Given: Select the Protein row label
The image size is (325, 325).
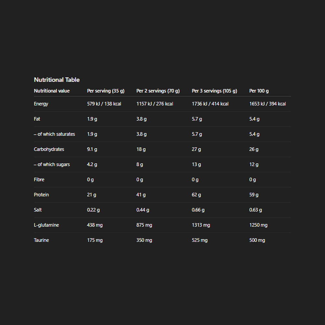Looking at the screenshot, I should pos(41,195).
